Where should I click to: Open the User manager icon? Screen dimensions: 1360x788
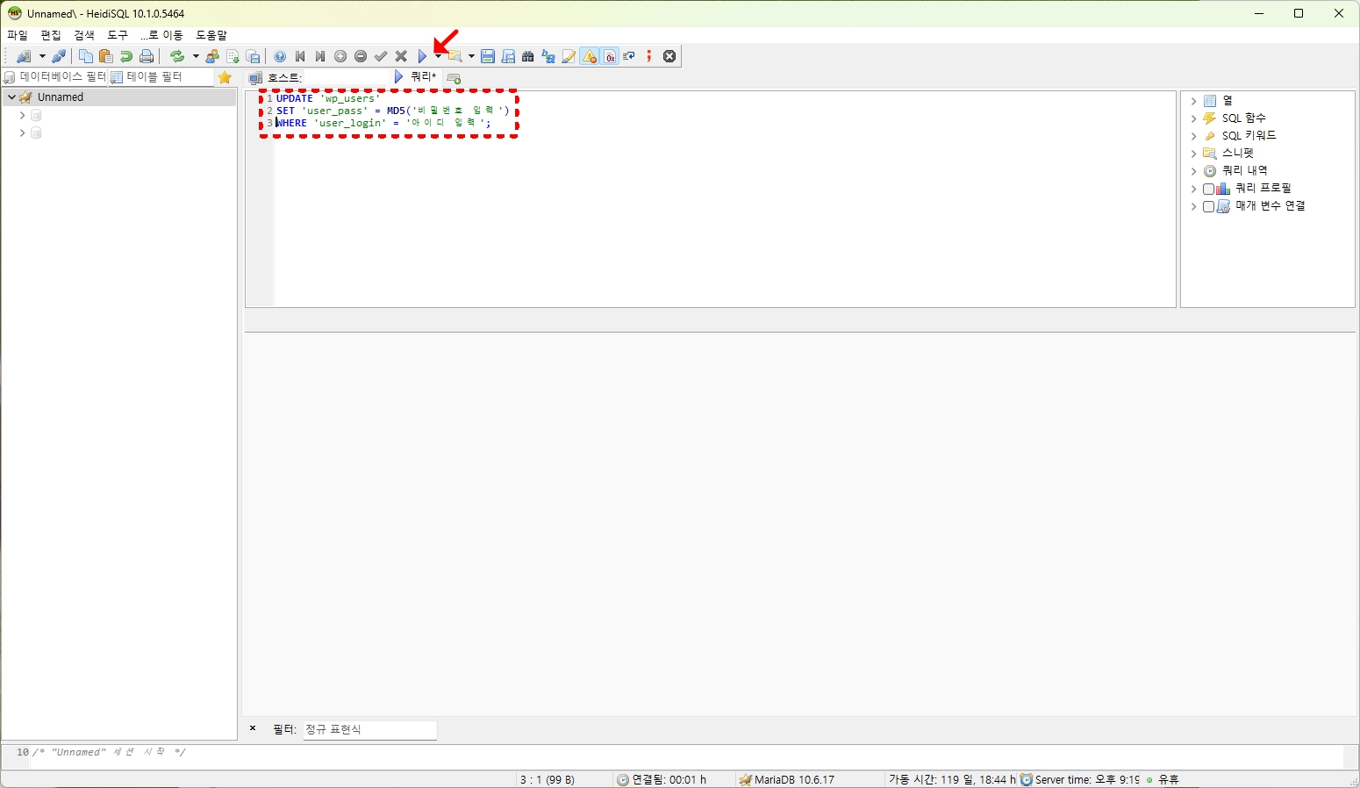click(212, 56)
